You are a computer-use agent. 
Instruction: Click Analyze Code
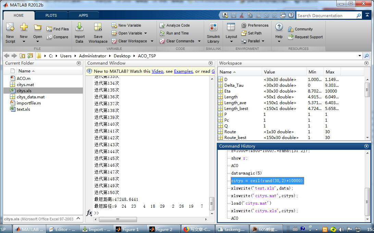pos(175,25)
